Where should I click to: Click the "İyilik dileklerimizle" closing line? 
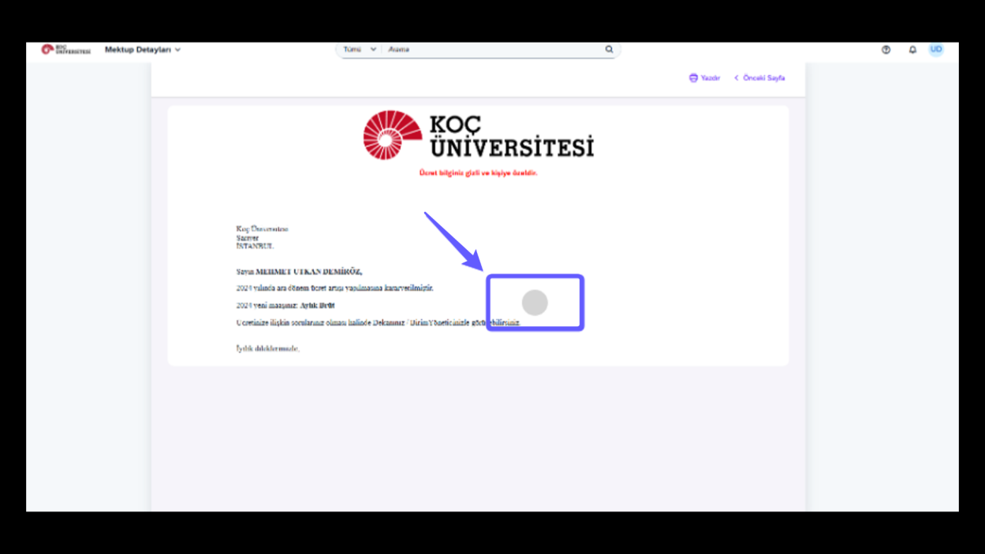[267, 348]
